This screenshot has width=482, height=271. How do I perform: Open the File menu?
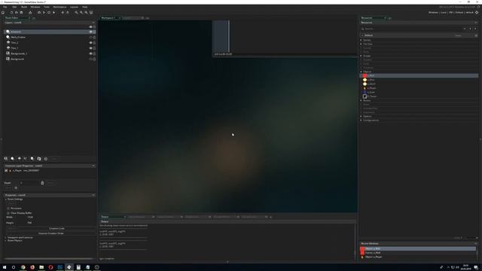pos(5,7)
